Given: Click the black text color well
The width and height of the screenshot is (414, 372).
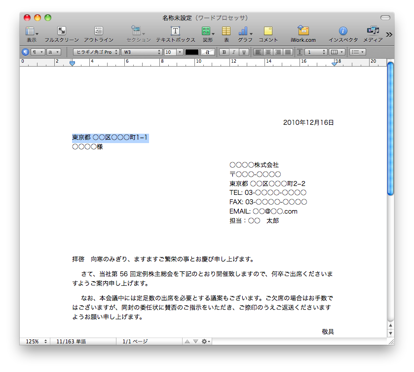Looking at the screenshot, I should 191,52.
